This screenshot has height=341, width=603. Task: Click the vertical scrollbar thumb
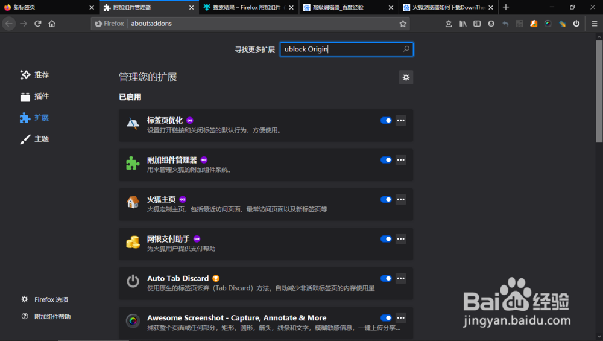click(599, 91)
